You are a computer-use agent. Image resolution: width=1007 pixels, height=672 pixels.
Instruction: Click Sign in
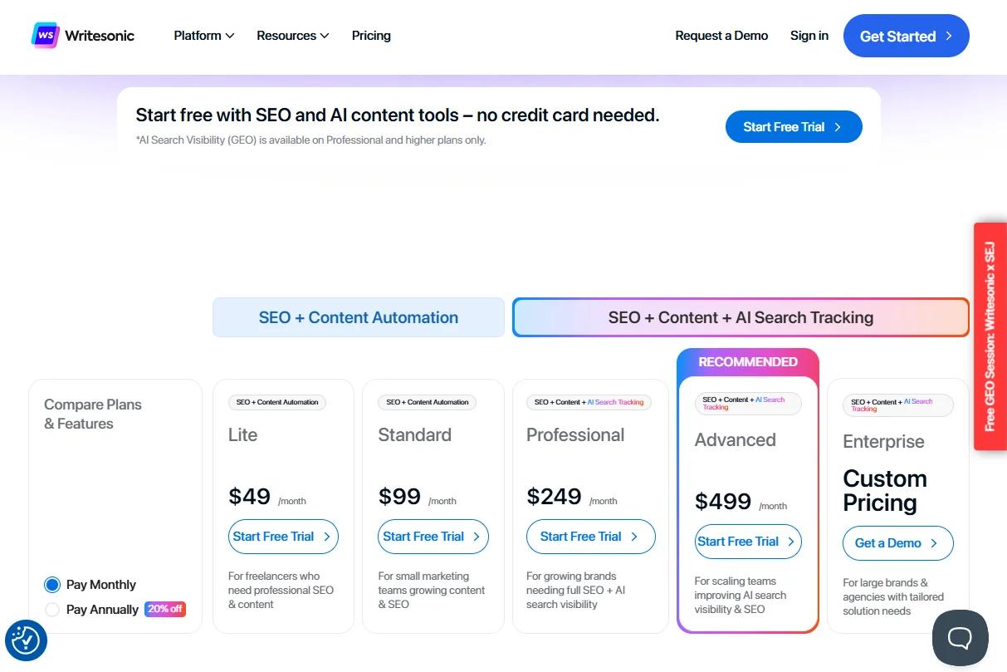(809, 36)
